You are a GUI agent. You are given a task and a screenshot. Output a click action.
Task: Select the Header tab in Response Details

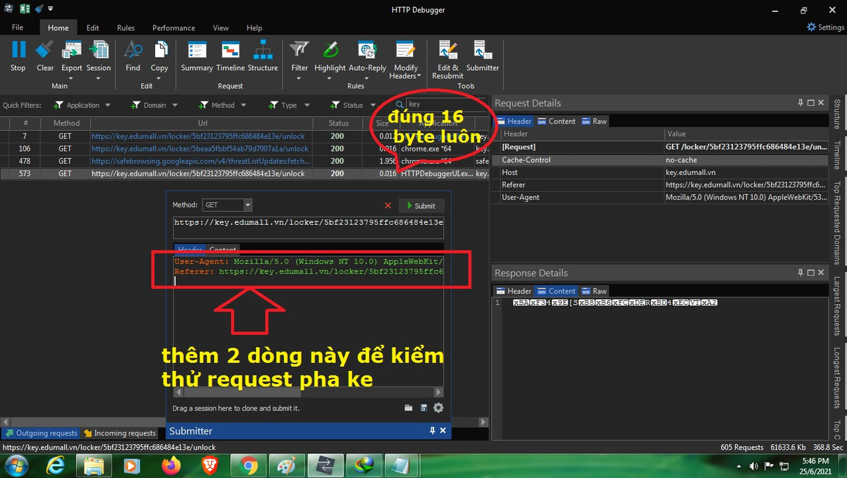pos(514,291)
